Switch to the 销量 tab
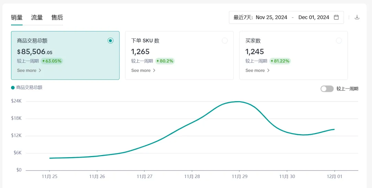The image size is (372, 188). (17, 17)
